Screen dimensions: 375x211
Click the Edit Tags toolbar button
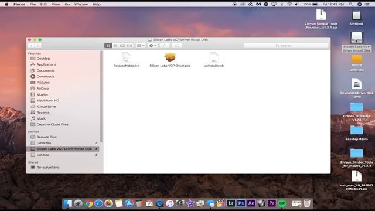tap(177, 46)
